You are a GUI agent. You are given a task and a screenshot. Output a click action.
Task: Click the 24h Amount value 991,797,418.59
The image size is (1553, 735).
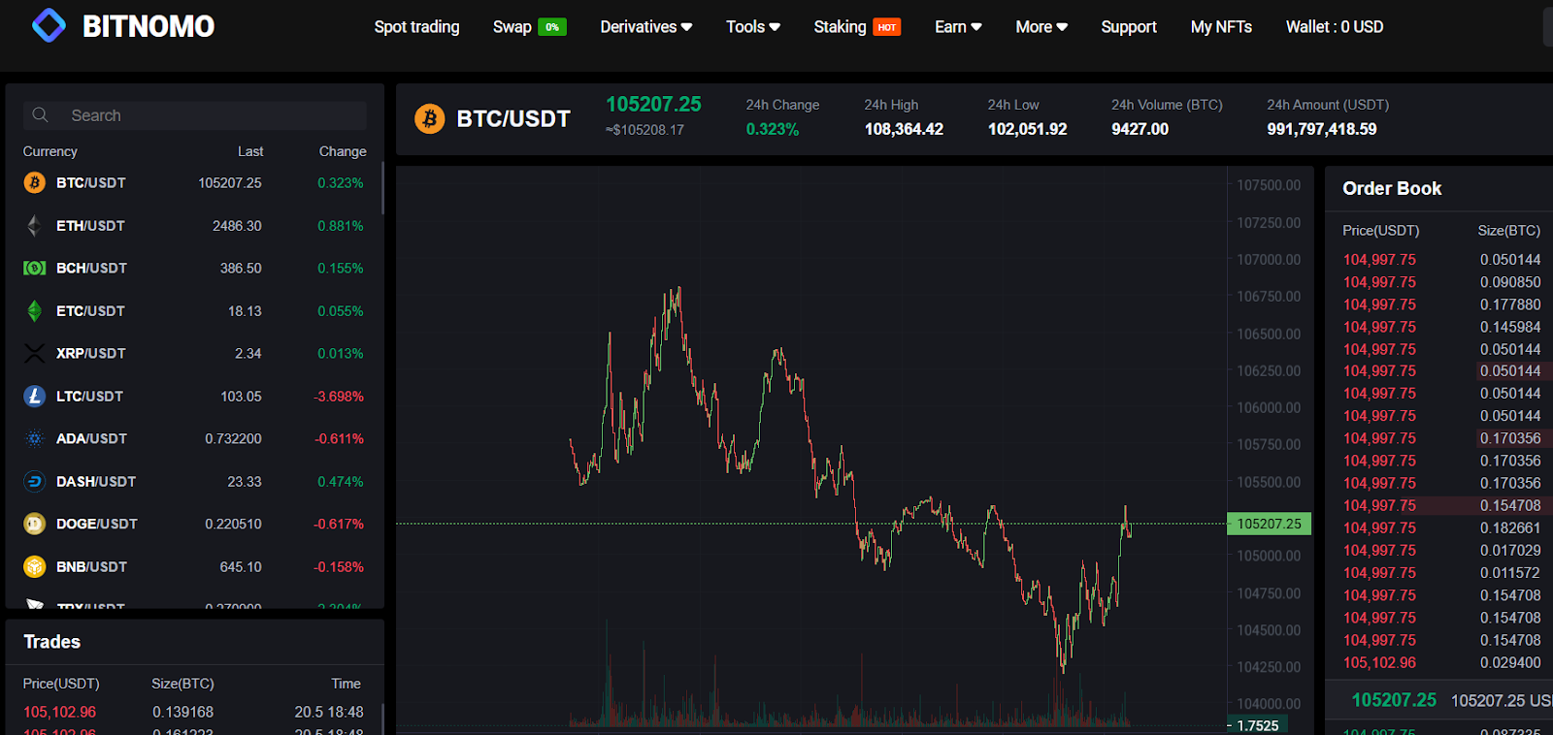point(1321,129)
